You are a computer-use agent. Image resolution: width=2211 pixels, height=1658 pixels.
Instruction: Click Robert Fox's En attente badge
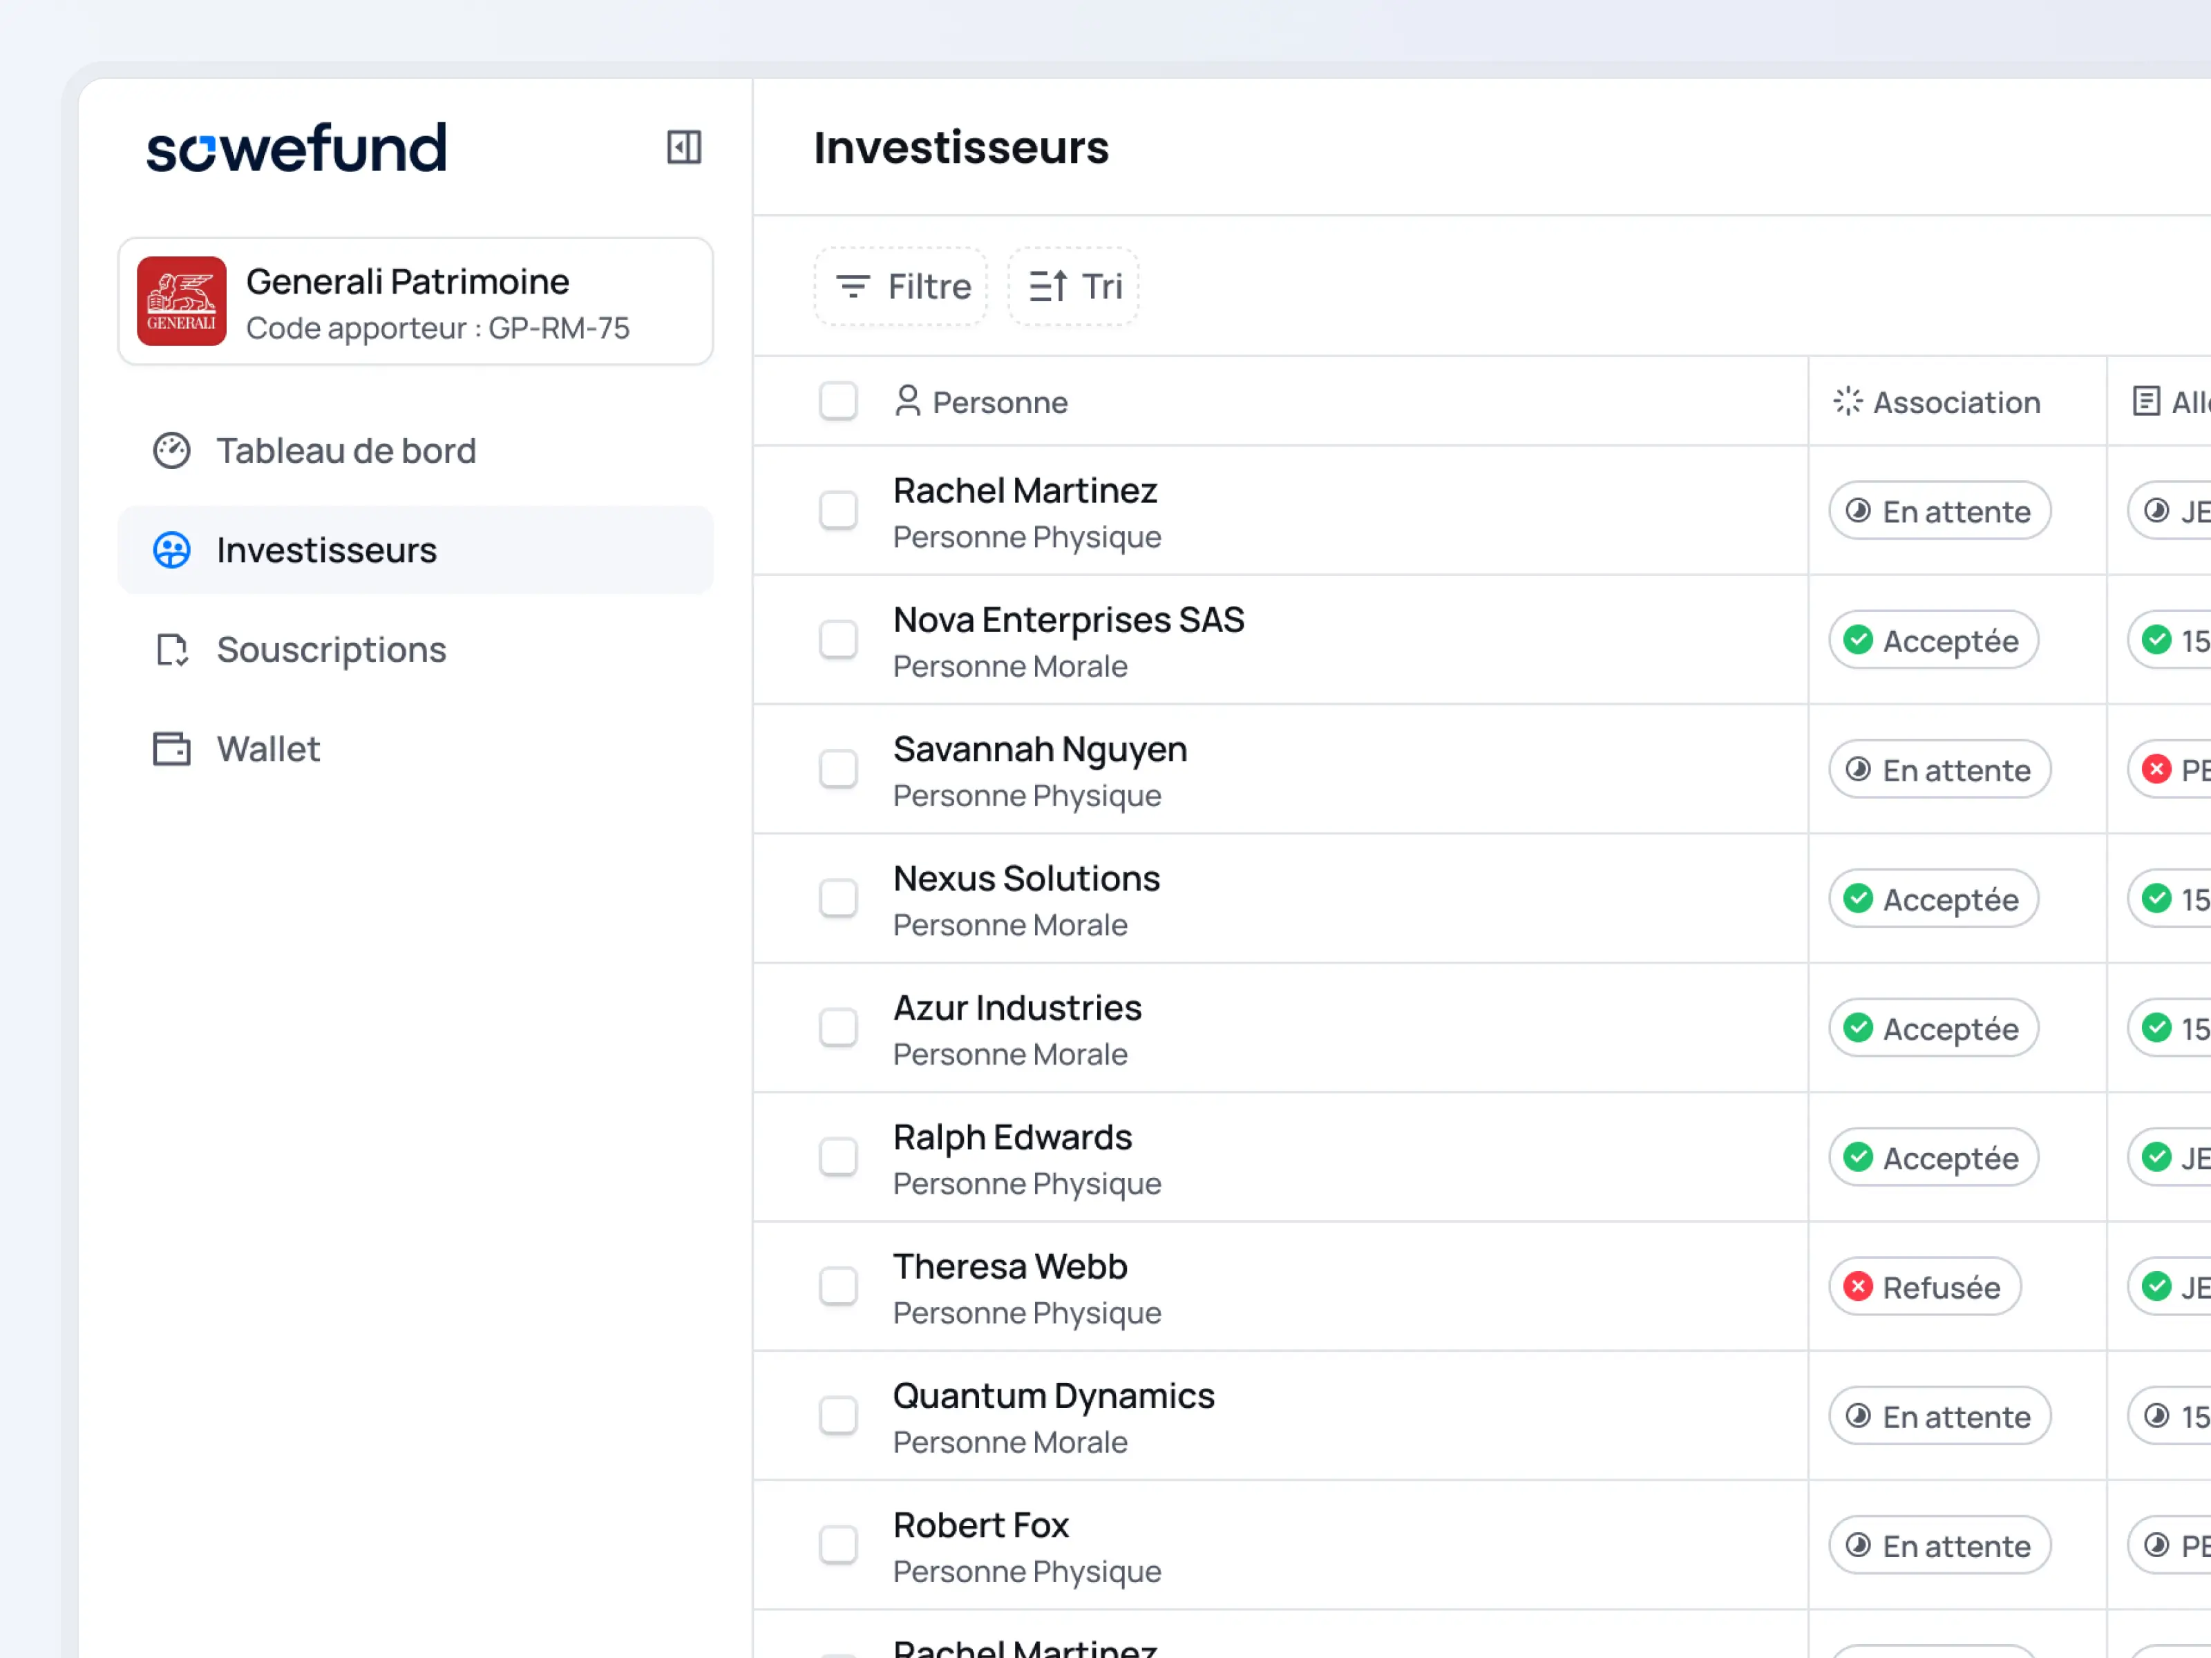click(1940, 1545)
